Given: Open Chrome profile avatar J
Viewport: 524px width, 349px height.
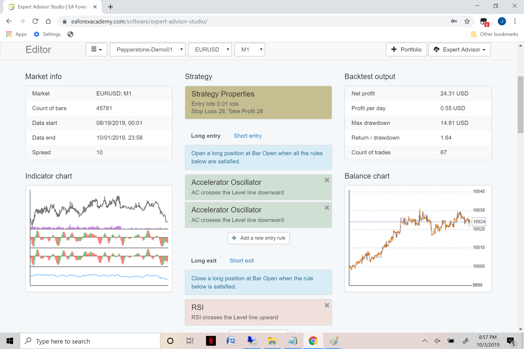Looking at the screenshot, I should click(x=502, y=21).
